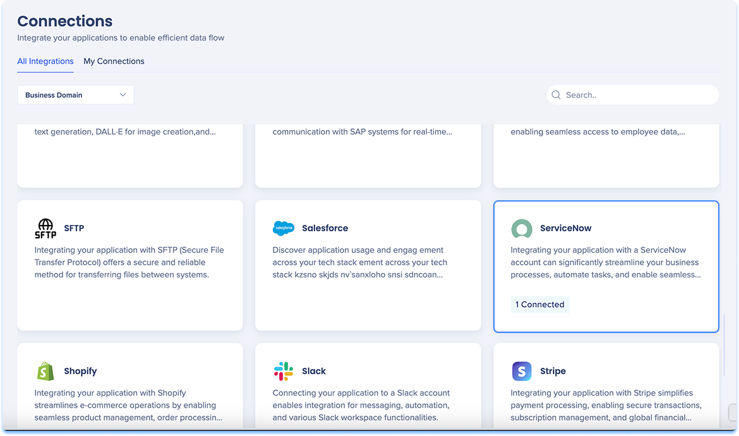Viewport: 739px width, 436px height.
Task: Open the Salesforce integration title
Action: click(325, 228)
